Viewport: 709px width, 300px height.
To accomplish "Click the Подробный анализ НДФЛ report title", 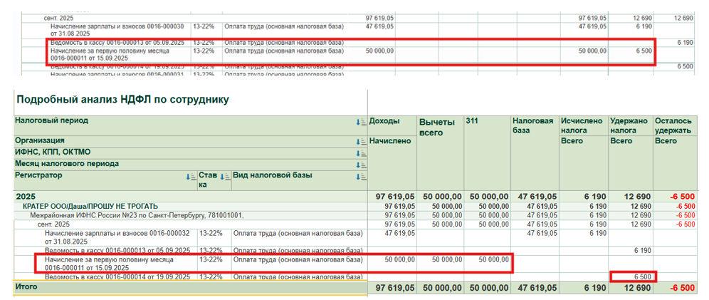I will [122, 100].
